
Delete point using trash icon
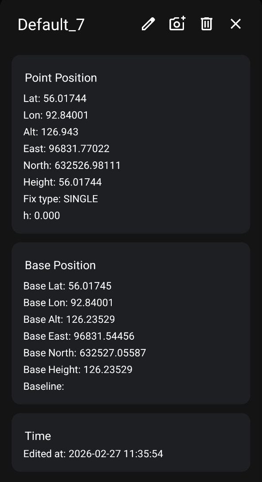pos(207,24)
